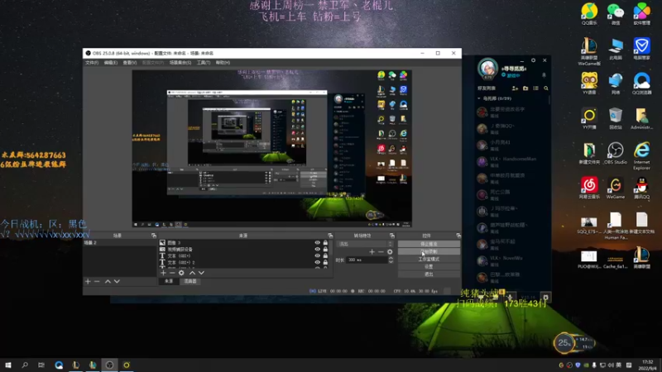
Task: Click 设置 button in OBS controls
Action: coord(429,267)
